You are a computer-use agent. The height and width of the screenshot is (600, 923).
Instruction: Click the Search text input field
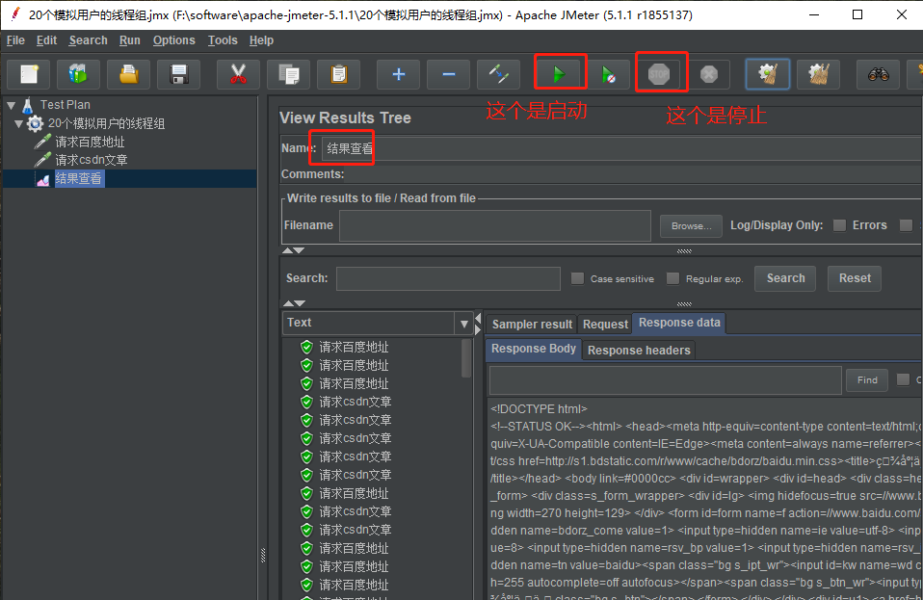(448, 278)
